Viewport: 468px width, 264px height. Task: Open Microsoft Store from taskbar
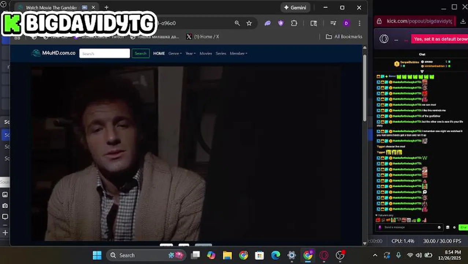259,255
